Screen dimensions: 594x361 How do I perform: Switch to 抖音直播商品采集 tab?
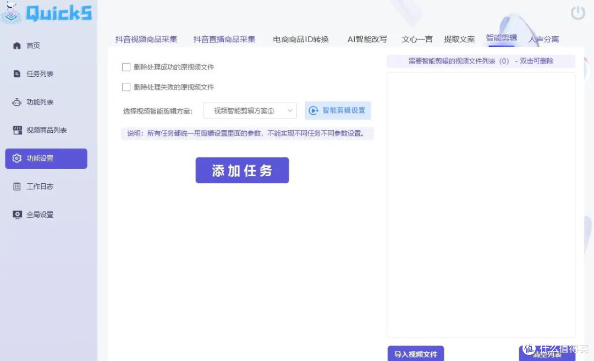[224, 40]
